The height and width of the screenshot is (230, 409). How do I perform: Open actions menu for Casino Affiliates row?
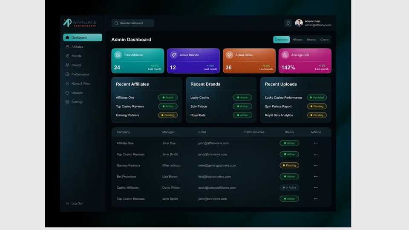click(316, 187)
